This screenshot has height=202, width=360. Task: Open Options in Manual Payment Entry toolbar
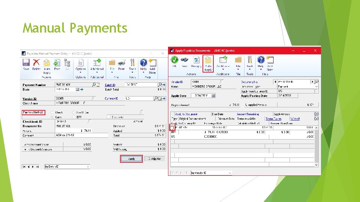click(81, 66)
